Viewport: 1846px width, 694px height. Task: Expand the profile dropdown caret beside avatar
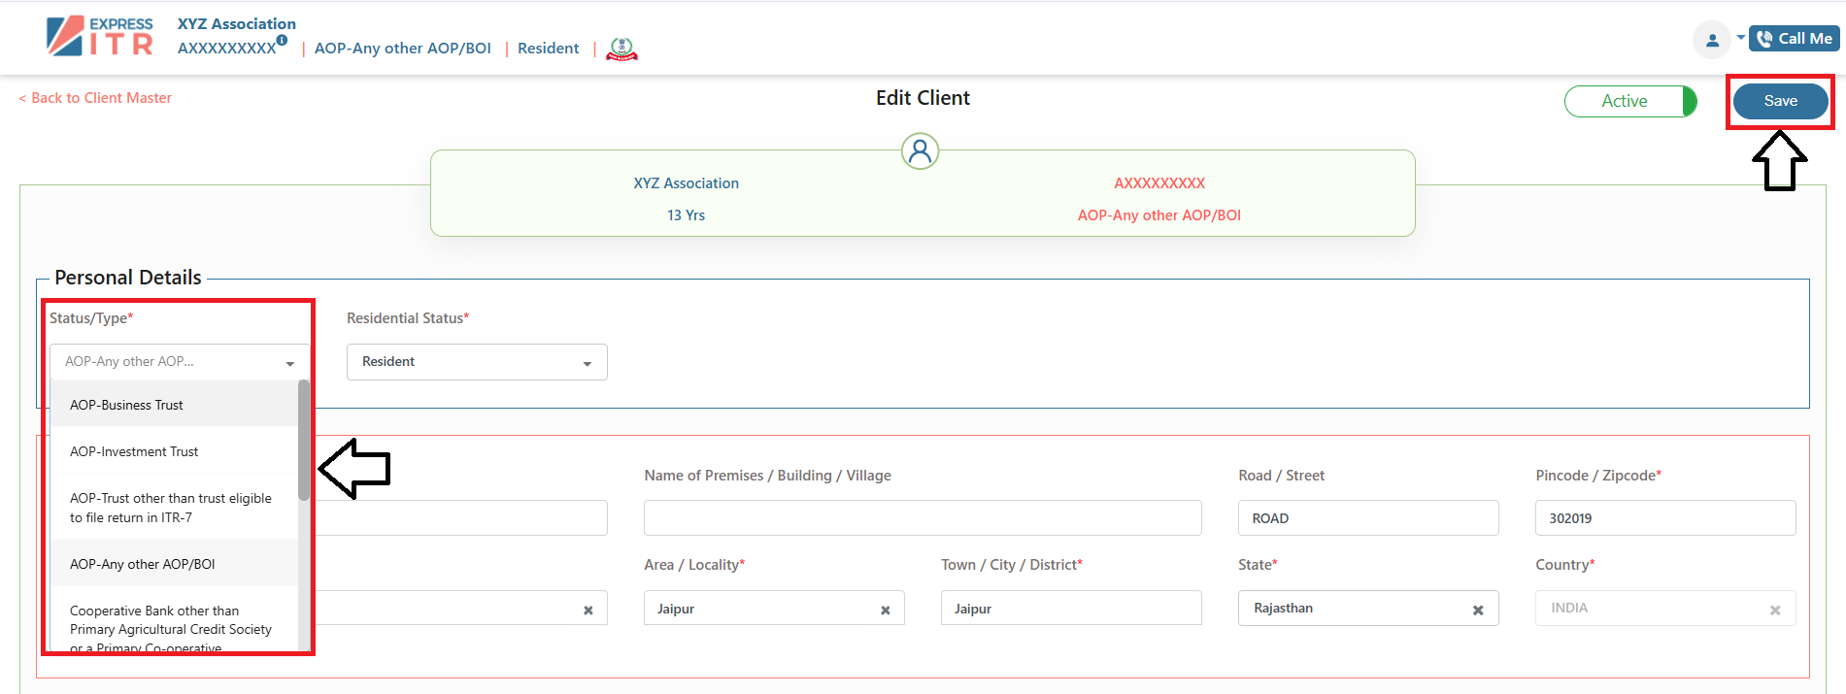click(1741, 38)
